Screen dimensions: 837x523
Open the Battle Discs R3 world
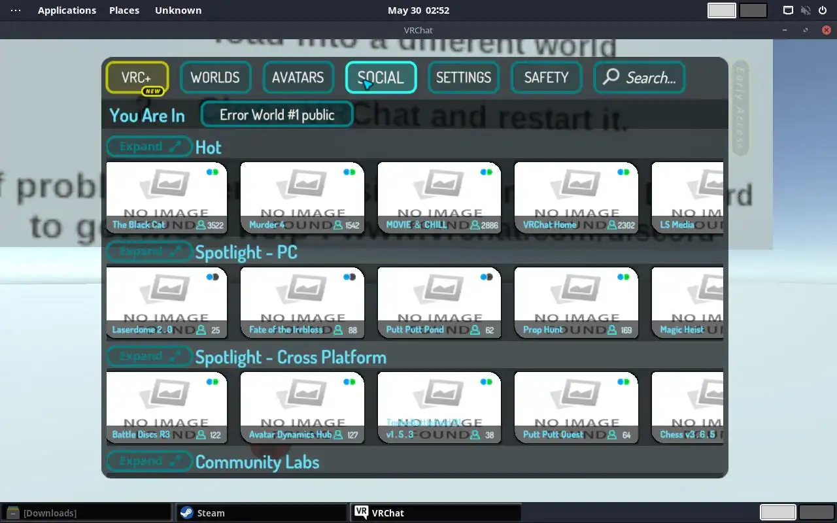pyautogui.click(x=167, y=407)
